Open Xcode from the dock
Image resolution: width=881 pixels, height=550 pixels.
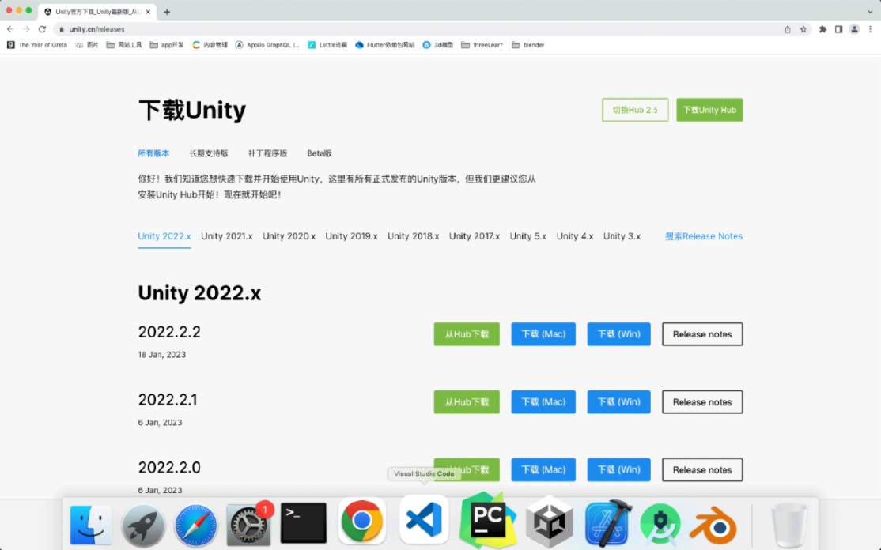tap(607, 522)
